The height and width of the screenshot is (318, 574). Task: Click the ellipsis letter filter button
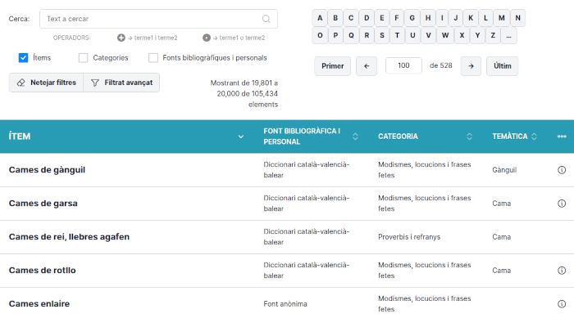(x=508, y=35)
